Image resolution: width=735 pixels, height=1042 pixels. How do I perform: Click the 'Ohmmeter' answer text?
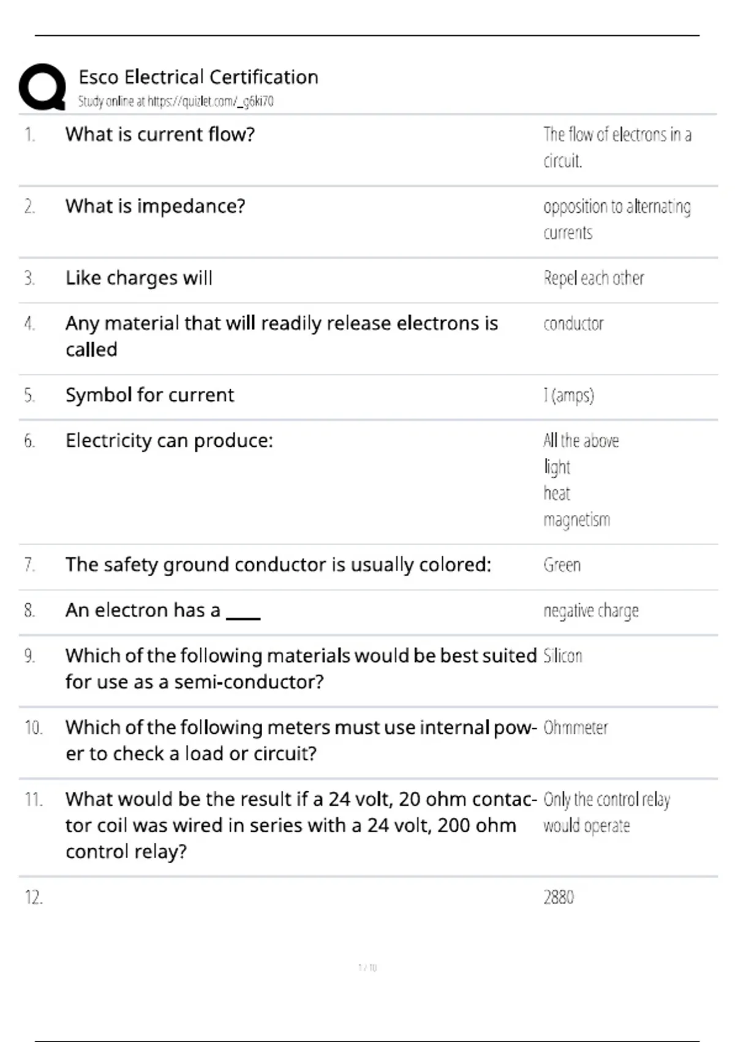pos(575,728)
